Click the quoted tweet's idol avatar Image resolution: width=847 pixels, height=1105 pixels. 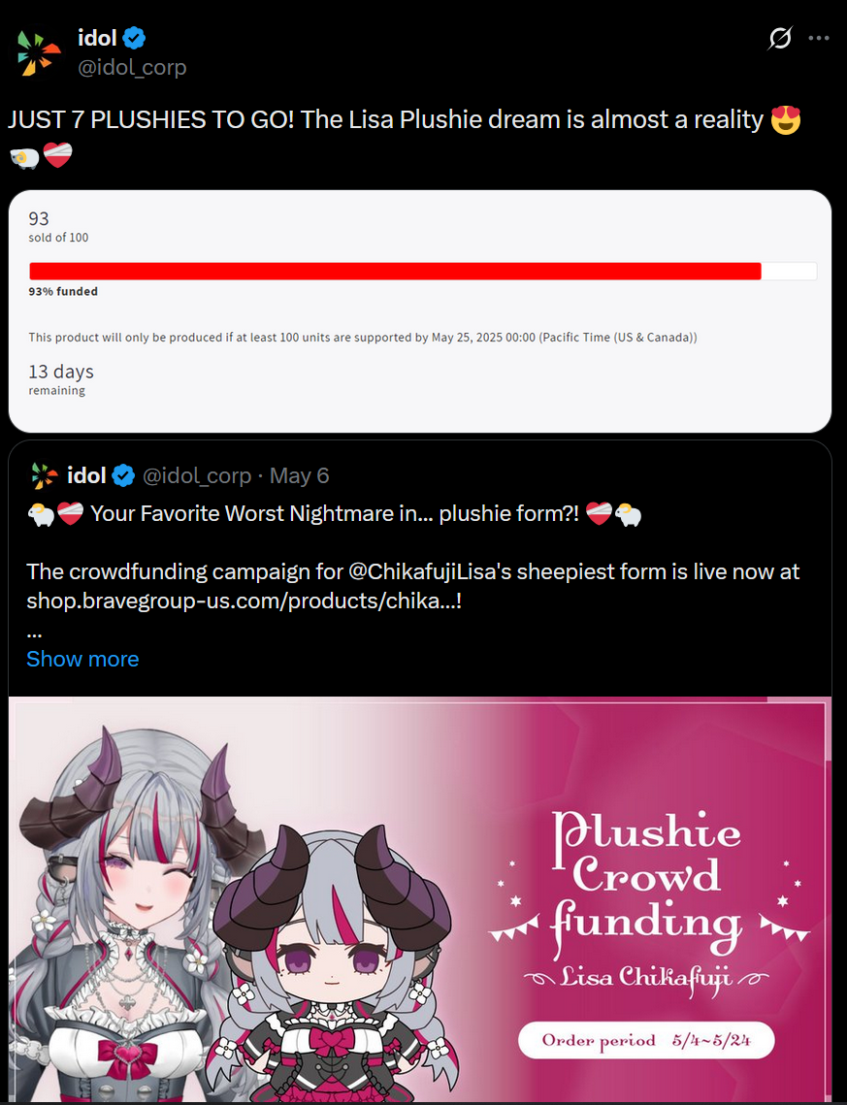pos(45,475)
